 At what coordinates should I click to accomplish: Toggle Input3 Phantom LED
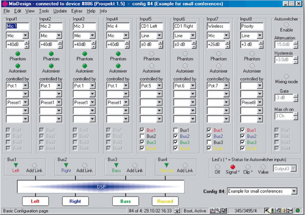point(85,54)
